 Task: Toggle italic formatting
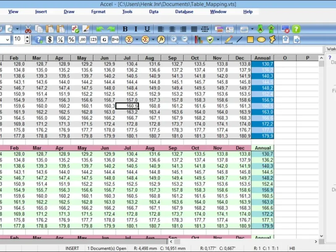(136, 29)
